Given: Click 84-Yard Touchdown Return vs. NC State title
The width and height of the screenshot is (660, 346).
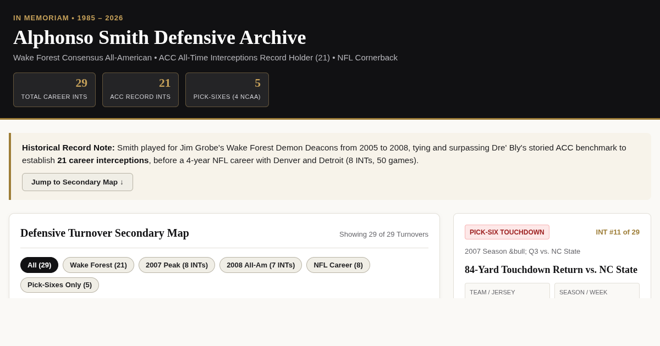Looking at the screenshot, I should (551, 270).
